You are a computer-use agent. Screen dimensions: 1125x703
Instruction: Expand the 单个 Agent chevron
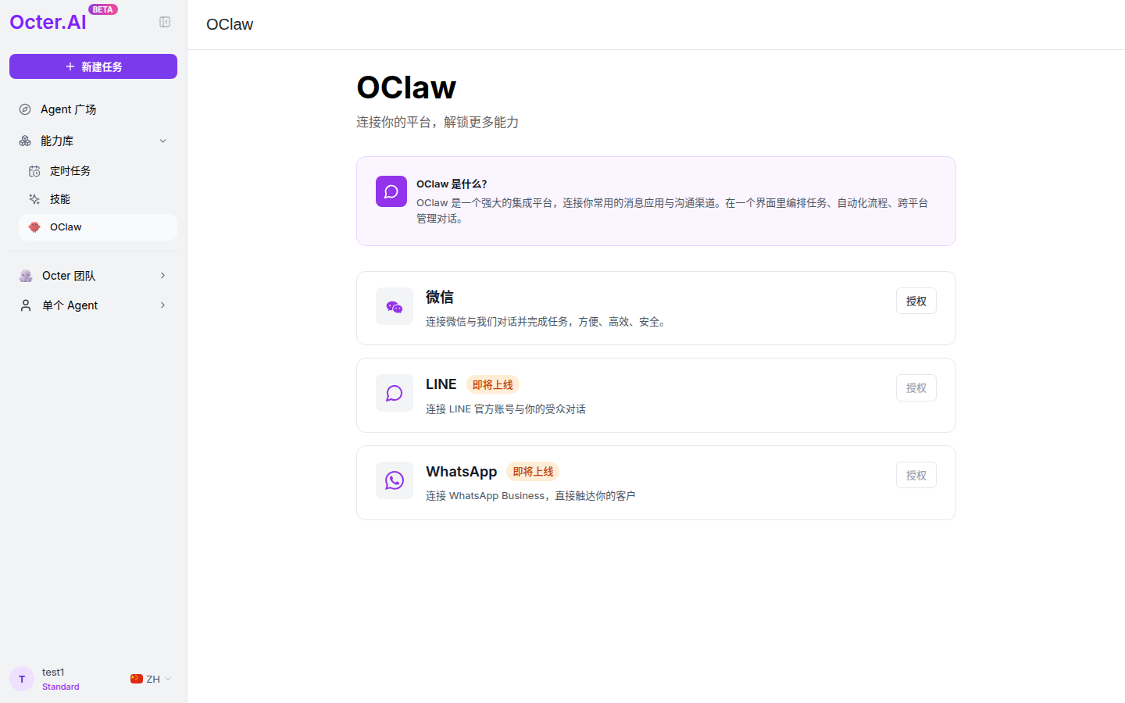(x=162, y=305)
